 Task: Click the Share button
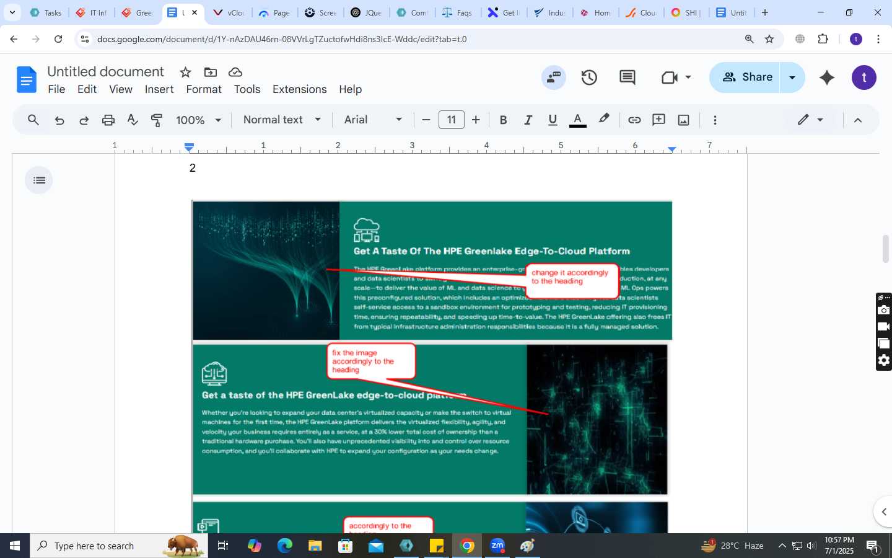(x=745, y=77)
